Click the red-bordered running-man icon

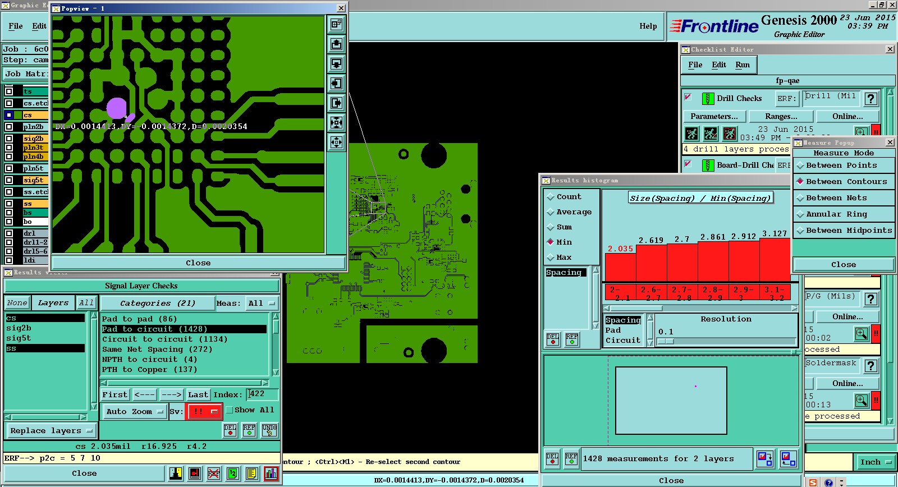click(x=730, y=134)
